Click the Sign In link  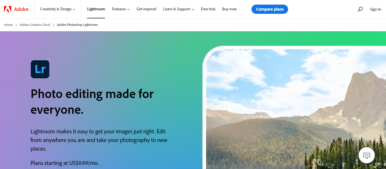(x=375, y=9)
